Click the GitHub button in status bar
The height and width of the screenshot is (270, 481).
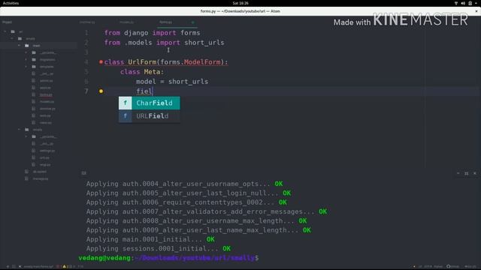(452, 267)
